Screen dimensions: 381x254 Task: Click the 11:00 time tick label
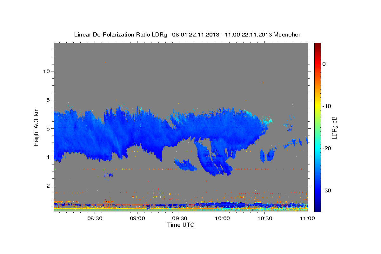[307, 219]
